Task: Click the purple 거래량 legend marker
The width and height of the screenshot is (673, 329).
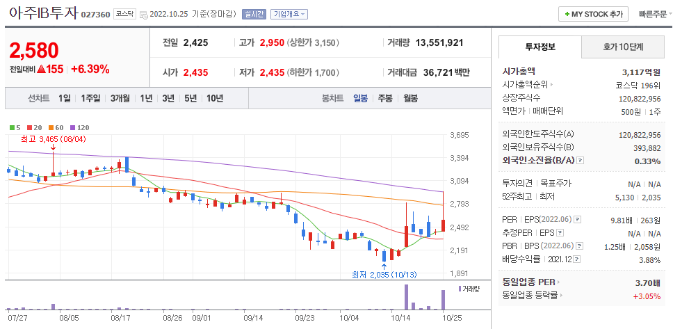Action: tap(460, 289)
